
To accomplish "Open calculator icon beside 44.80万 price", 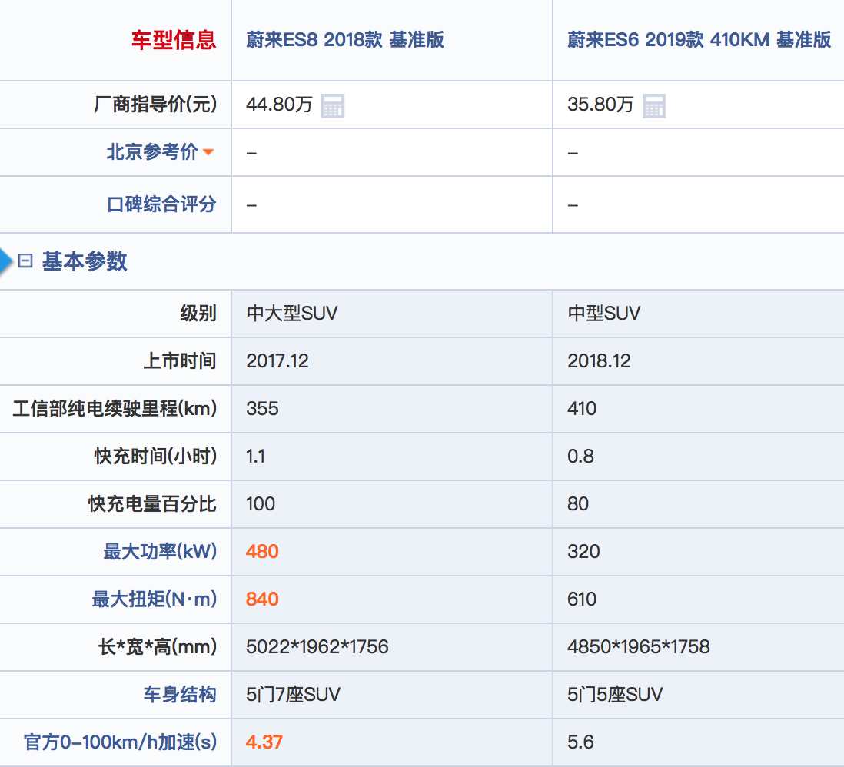I will (333, 105).
